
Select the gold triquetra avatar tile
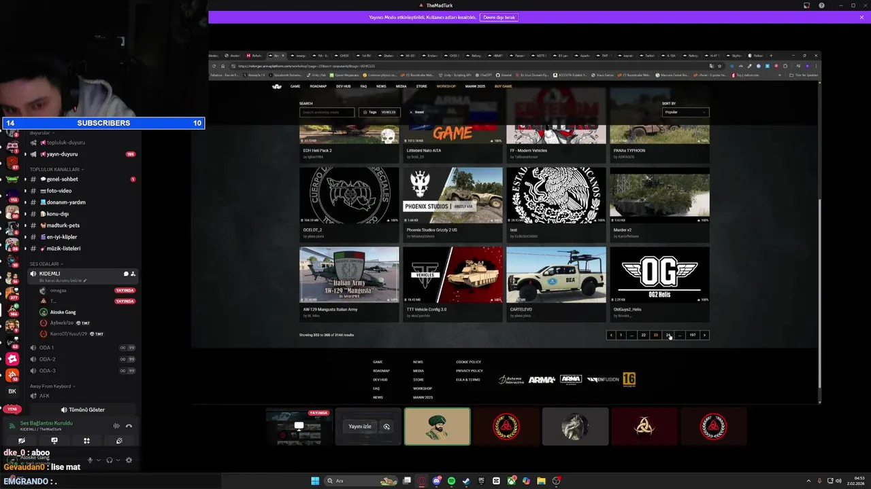[x=644, y=427]
